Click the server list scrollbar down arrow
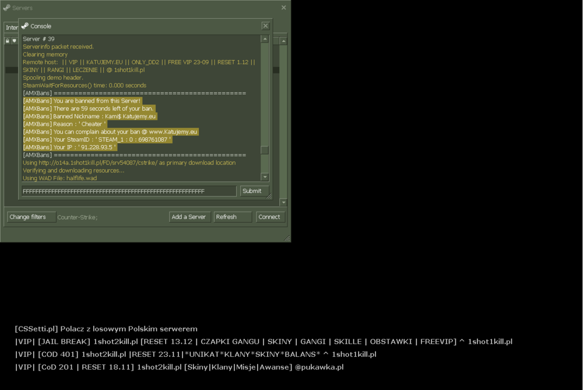The width and height of the screenshot is (583, 390). coord(284,202)
